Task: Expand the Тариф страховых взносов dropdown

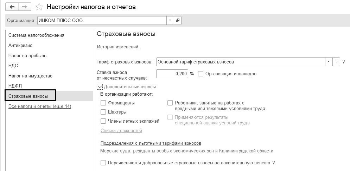Action: (329, 62)
